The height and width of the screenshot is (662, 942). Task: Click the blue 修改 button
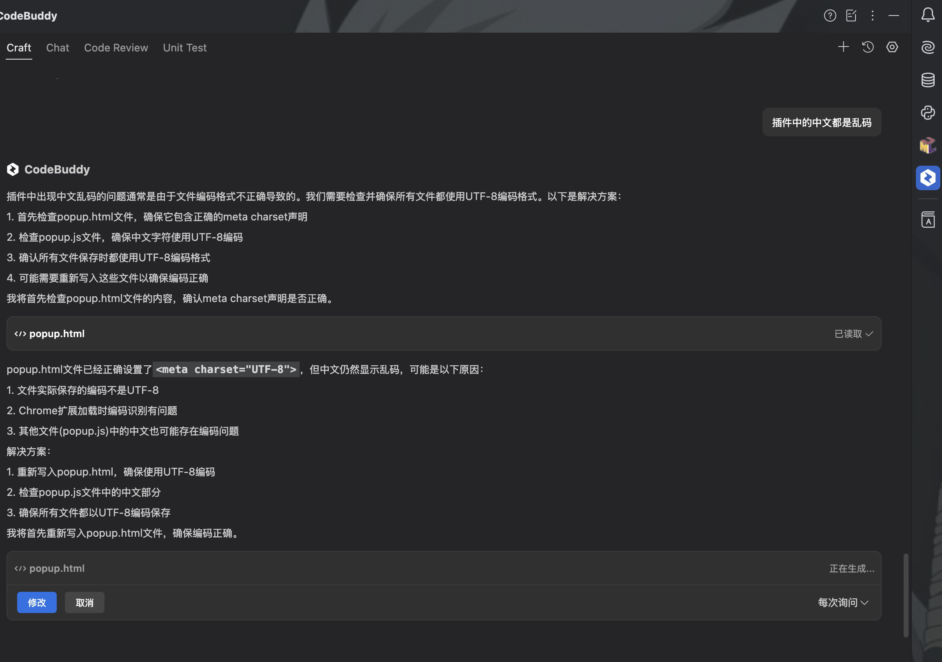tap(36, 602)
